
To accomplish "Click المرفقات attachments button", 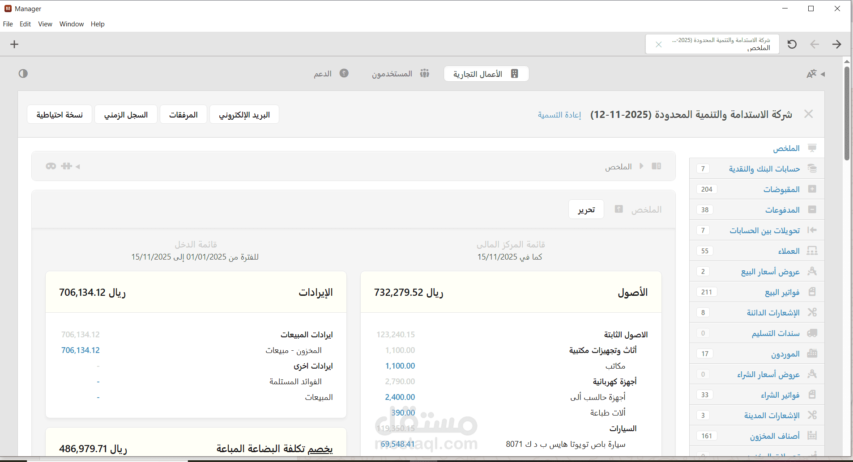I will pos(183,114).
